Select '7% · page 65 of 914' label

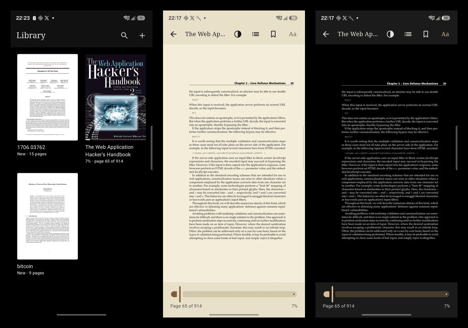pyautogui.click(x=104, y=161)
